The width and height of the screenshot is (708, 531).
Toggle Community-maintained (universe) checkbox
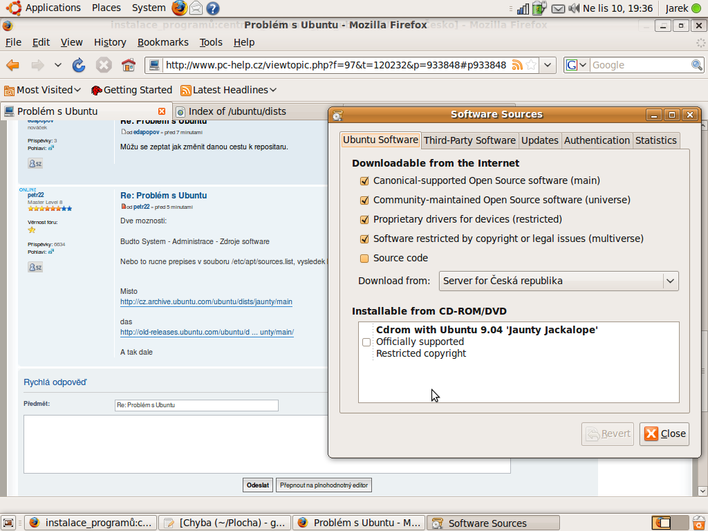pos(364,200)
